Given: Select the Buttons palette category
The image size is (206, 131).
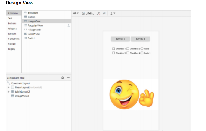Looking at the screenshot, I should pyautogui.click(x=12, y=23).
